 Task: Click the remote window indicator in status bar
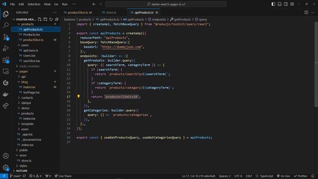(4, 176)
